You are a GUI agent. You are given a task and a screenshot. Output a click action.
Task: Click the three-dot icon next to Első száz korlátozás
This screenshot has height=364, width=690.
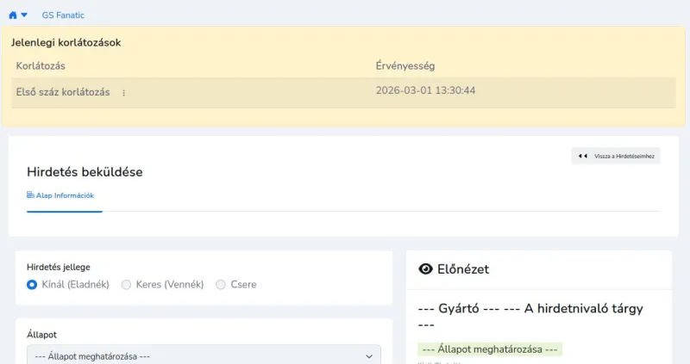pyautogui.click(x=123, y=92)
